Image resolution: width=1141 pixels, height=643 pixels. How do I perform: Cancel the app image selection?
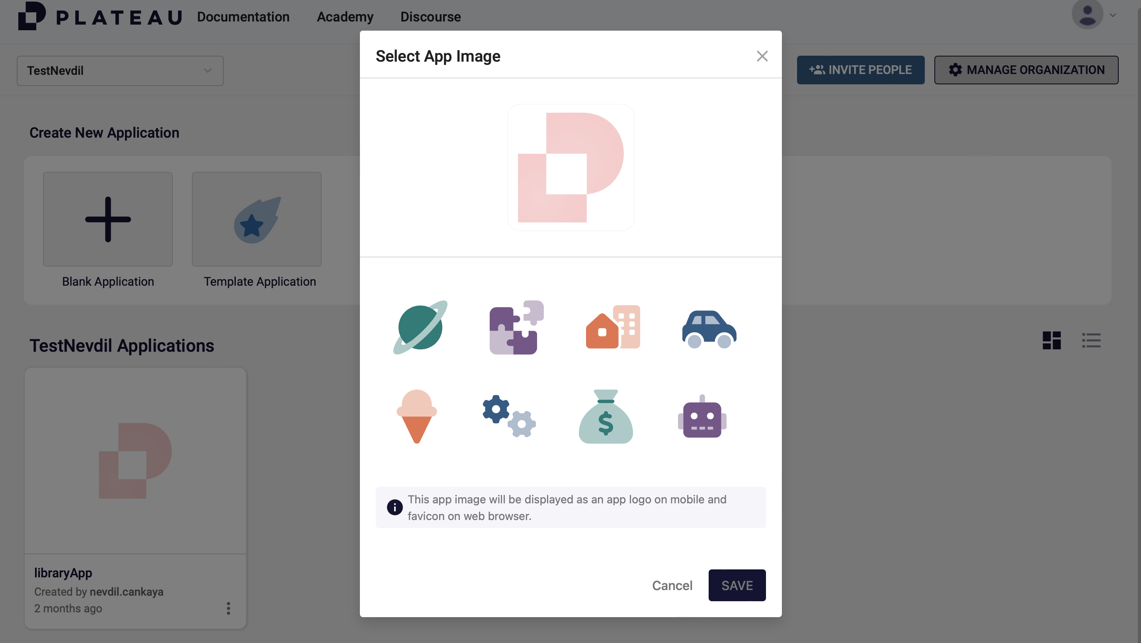coord(672,585)
